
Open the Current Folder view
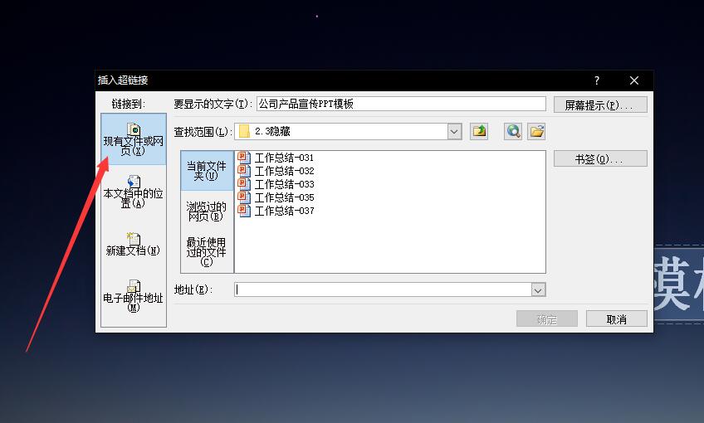pyautogui.click(x=207, y=171)
